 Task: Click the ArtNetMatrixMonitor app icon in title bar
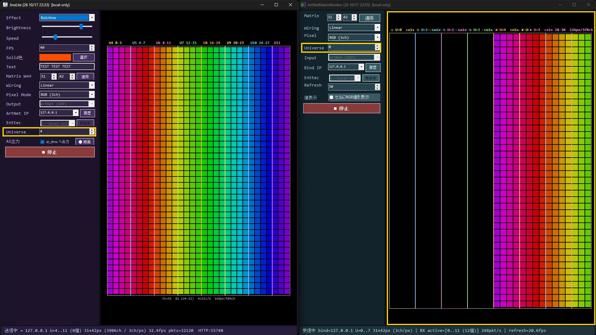pos(303,5)
